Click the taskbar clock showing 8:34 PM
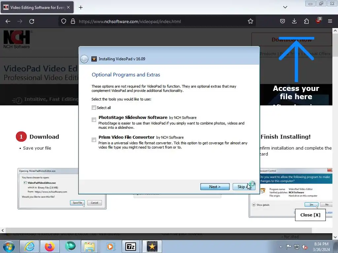The width and height of the screenshot is (338, 253). 321,247
